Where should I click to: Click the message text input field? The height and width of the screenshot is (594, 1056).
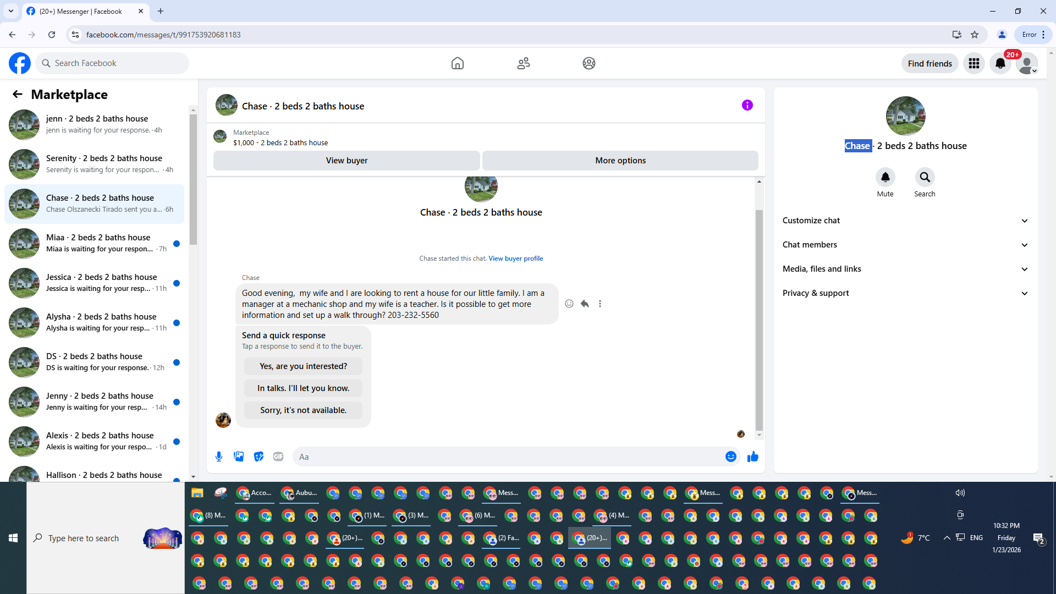click(x=506, y=457)
